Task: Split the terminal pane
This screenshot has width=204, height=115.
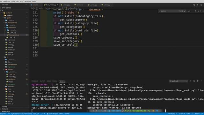Action: coord(194,81)
